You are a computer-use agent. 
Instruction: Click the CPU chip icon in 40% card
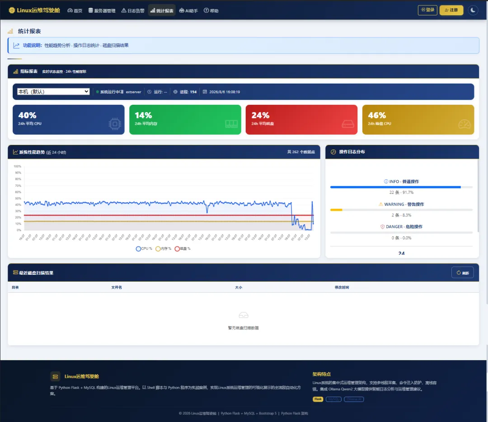click(115, 124)
